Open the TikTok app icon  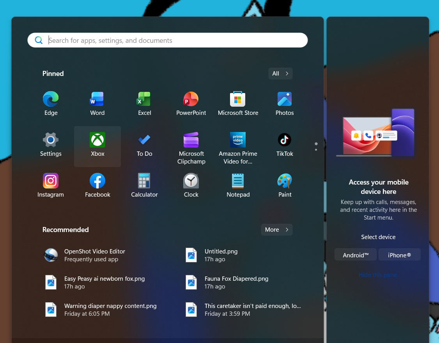(x=285, y=140)
